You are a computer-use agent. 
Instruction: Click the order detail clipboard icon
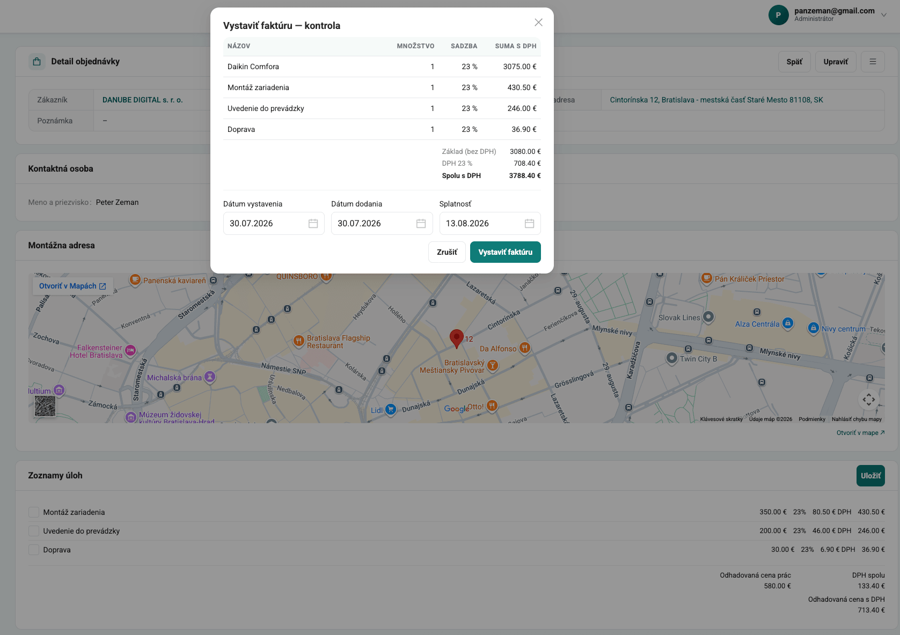click(36, 62)
